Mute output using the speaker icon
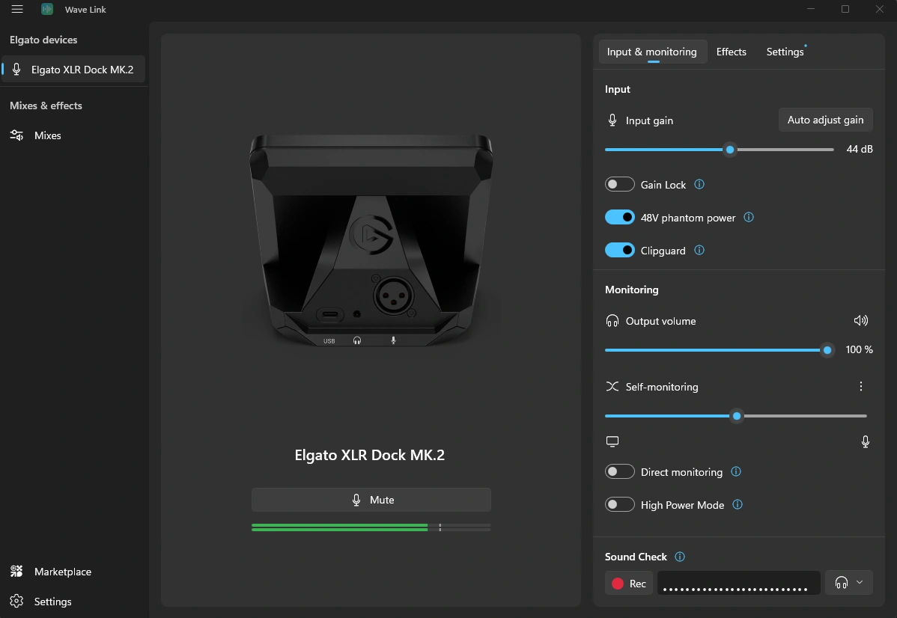This screenshot has height=618, width=897. pos(861,321)
